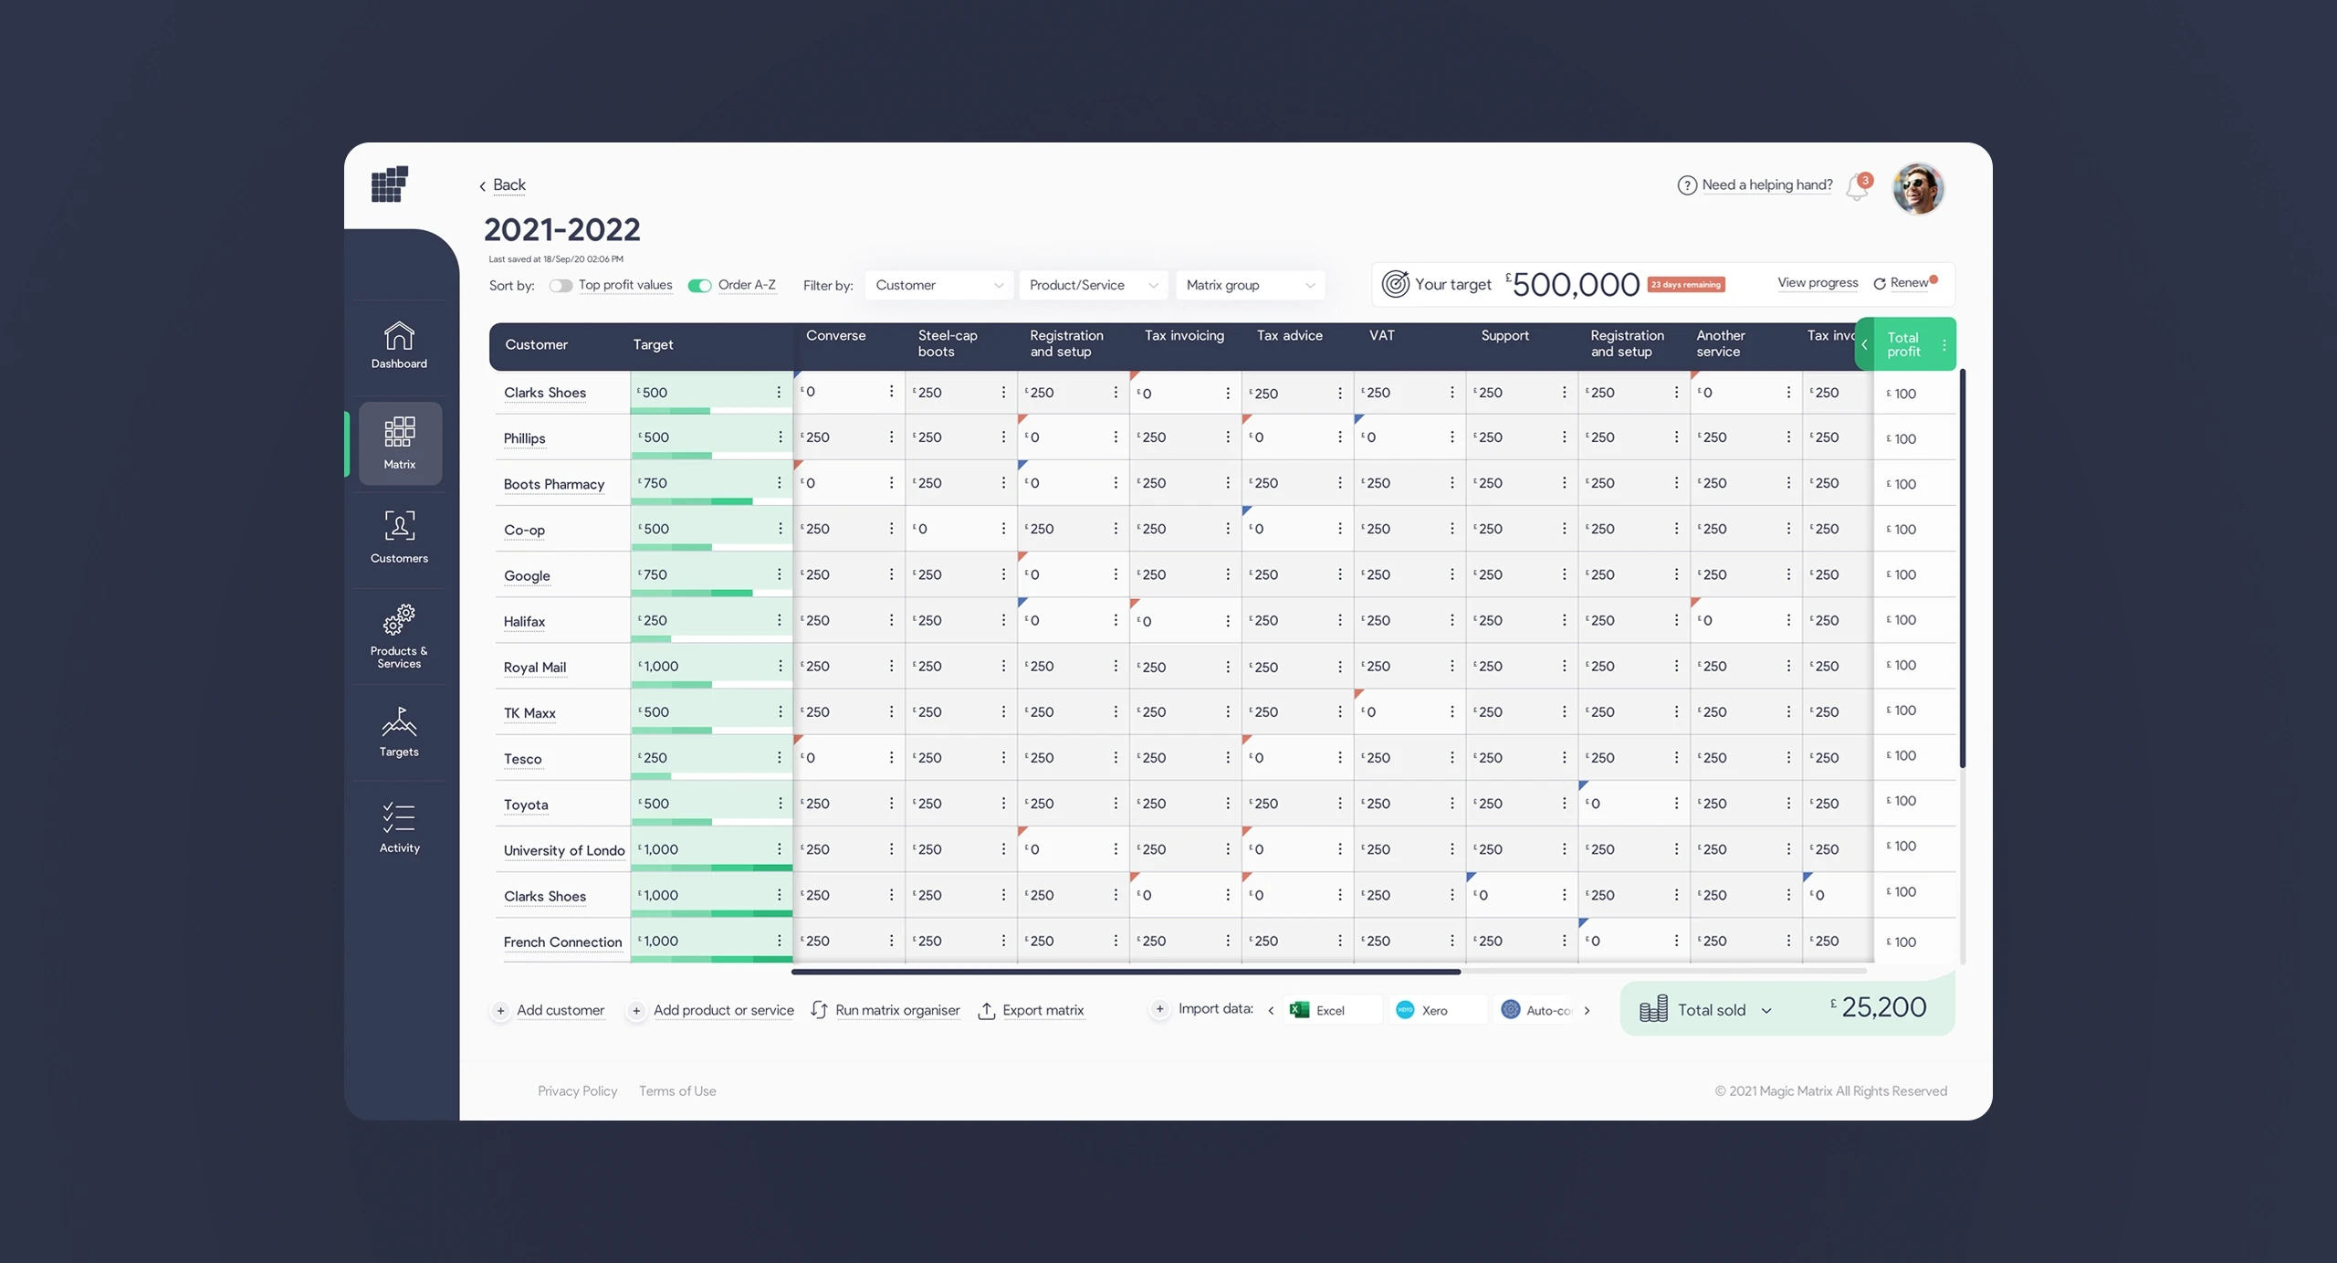Click Run matrix organiser

tap(896, 1010)
